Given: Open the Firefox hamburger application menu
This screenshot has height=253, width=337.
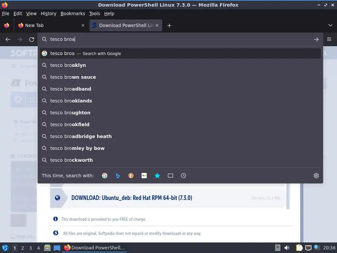Looking at the screenshot, I should 329,39.
